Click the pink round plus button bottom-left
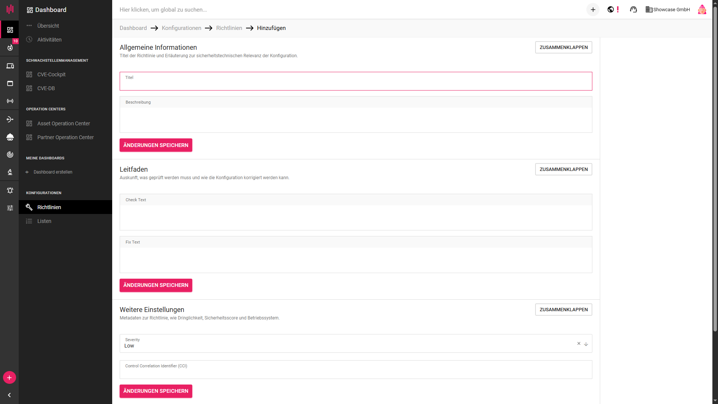 tap(9, 378)
